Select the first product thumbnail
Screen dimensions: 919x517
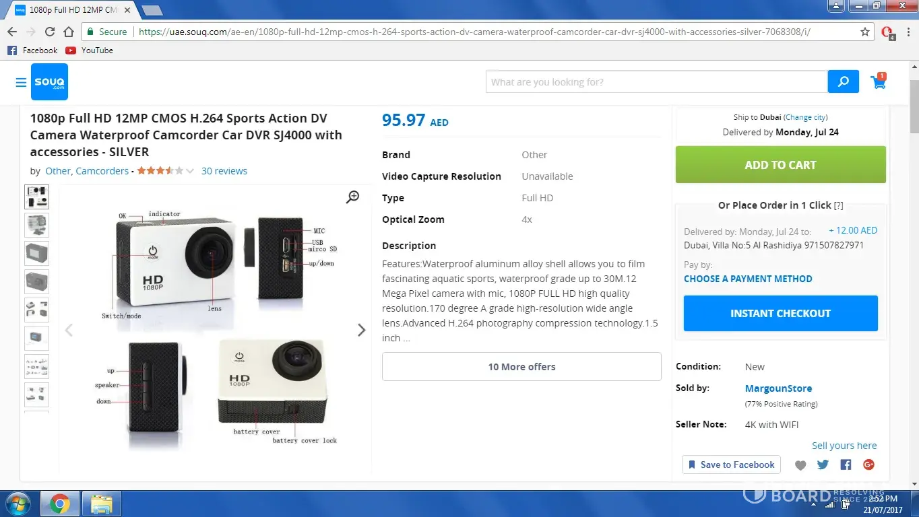[36, 197]
